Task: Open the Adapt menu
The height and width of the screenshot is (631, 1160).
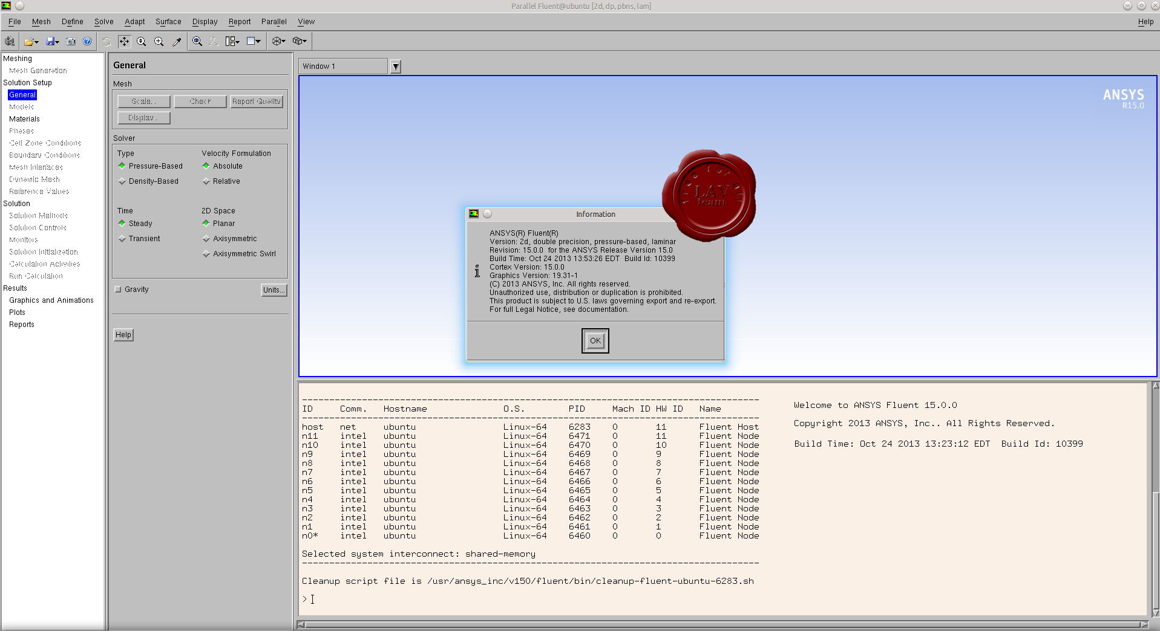Action: coord(134,22)
